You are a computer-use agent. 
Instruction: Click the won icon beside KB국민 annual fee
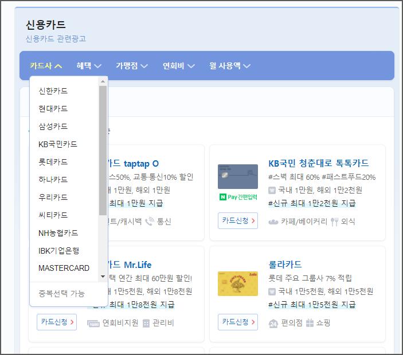(272, 191)
